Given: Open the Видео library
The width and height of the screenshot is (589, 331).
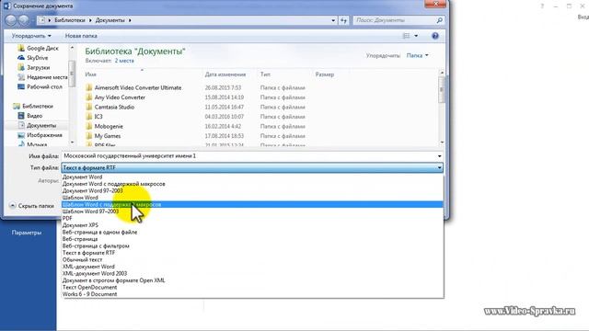Looking at the screenshot, I should (x=30, y=116).
